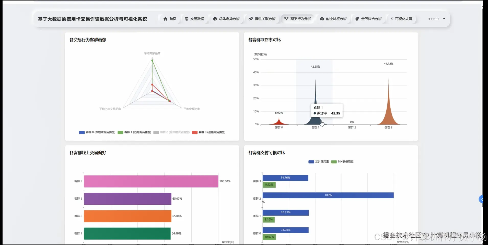Go to the 金额复合分析 tab

tap(368, 19)
